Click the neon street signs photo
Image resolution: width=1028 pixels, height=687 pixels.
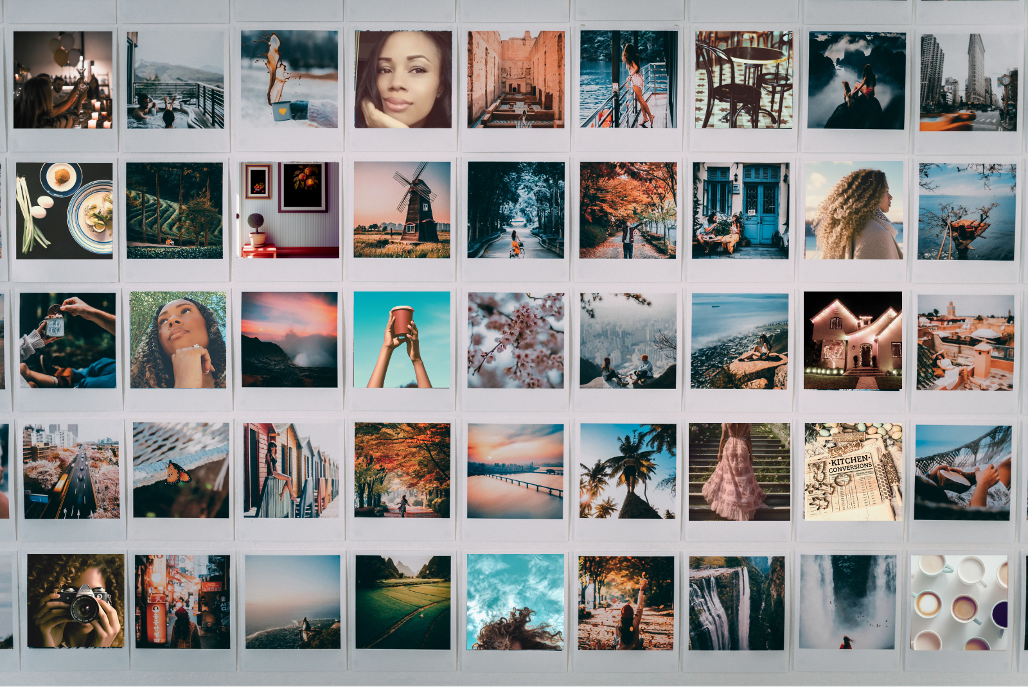[182, 602]
